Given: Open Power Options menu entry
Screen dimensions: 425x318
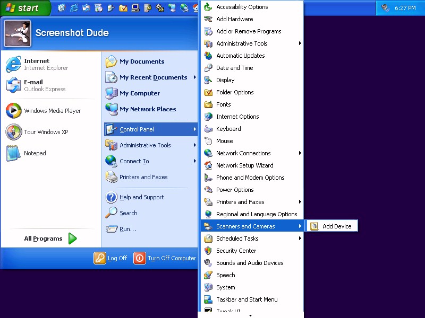Looking at the screenshot, I should (235, 190).
